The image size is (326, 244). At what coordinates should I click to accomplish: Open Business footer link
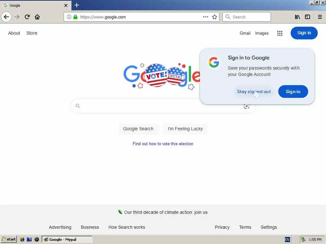click(x=90, y=227)
